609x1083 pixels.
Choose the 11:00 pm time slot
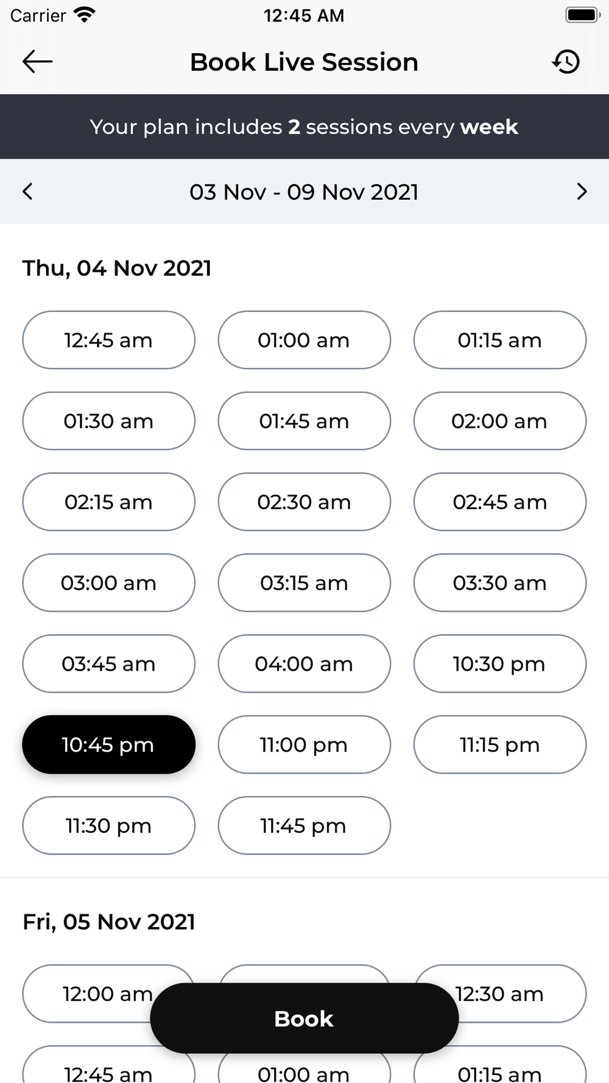coord(304,744)
